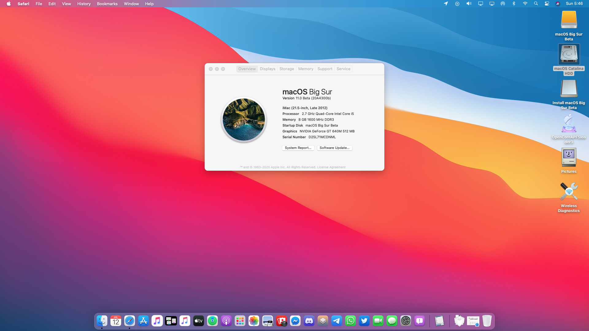Open the Bookmarks menu
The width and height of the screenshot is (589, 331).
tap(107, 4)
